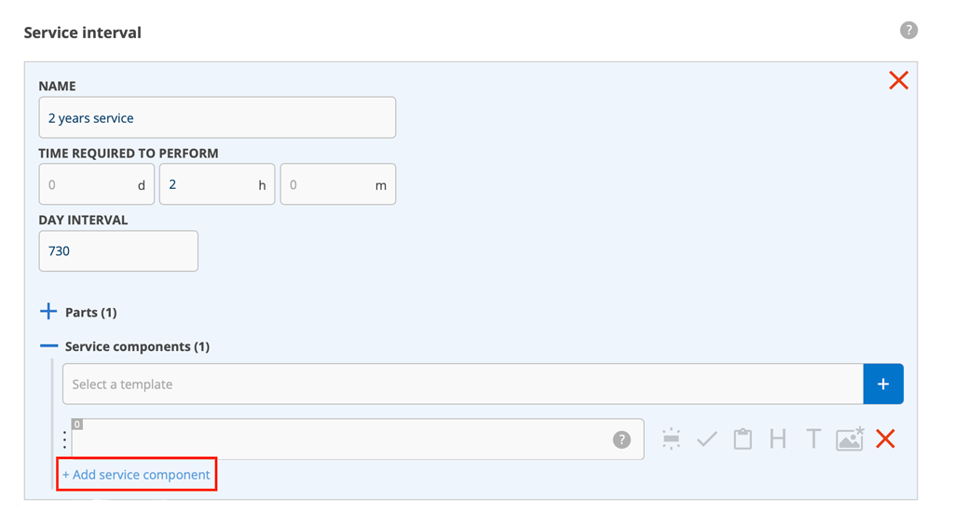Expand the Parts (1) section

pyautogui.click(x=48, y=312)
